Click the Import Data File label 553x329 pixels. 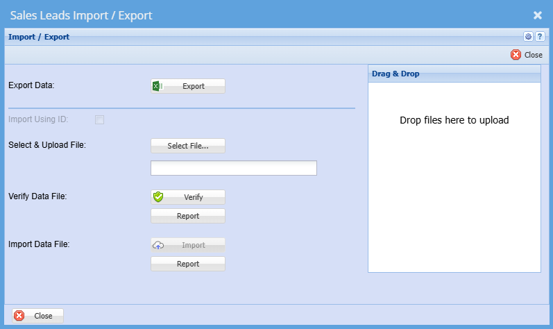pos(39,244)
